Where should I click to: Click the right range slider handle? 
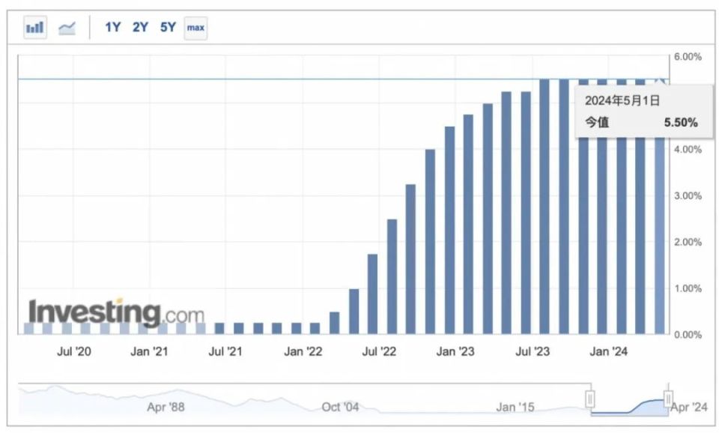(668, 398)
